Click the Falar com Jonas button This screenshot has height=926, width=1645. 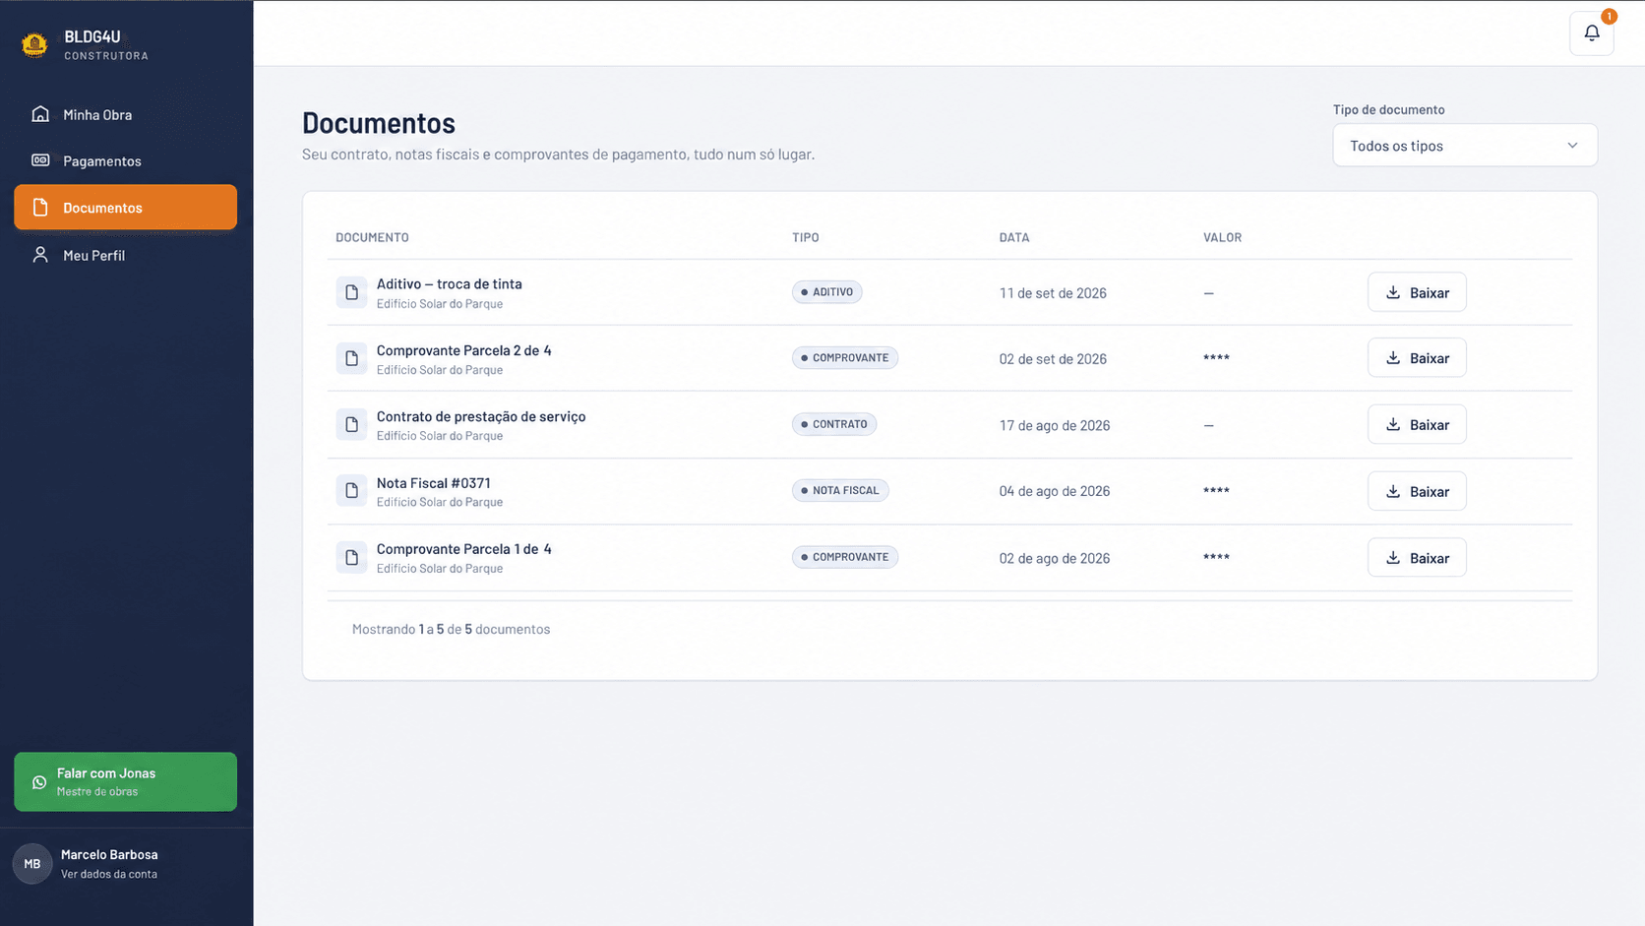click(x=125, y=781)
